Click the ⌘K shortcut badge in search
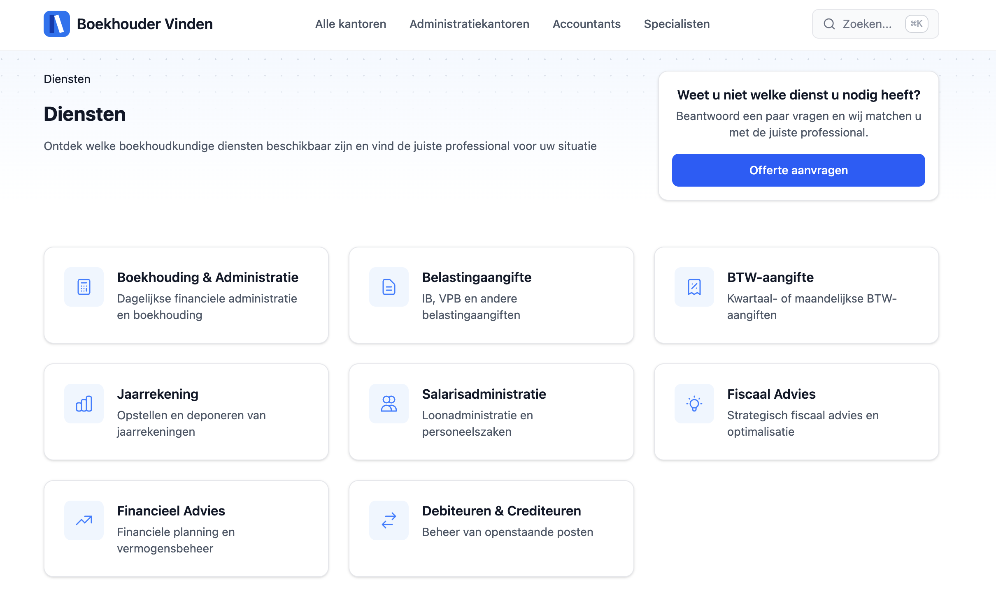Viewport: 996px width, 610px height. [x=916, y=24]
